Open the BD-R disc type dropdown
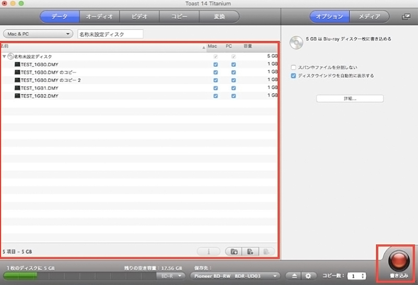This screenshot has height=285, width=418. pyautogui.click(x=171, y=276)
